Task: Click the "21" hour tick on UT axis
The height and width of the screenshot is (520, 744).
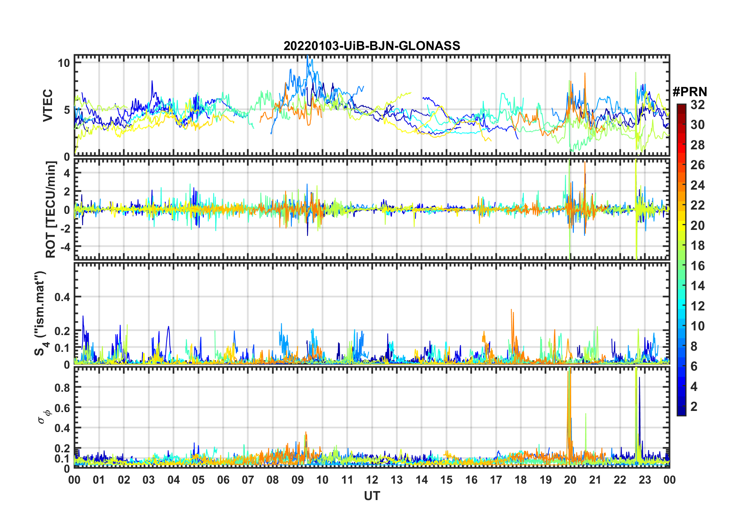Action: (595, 480)
